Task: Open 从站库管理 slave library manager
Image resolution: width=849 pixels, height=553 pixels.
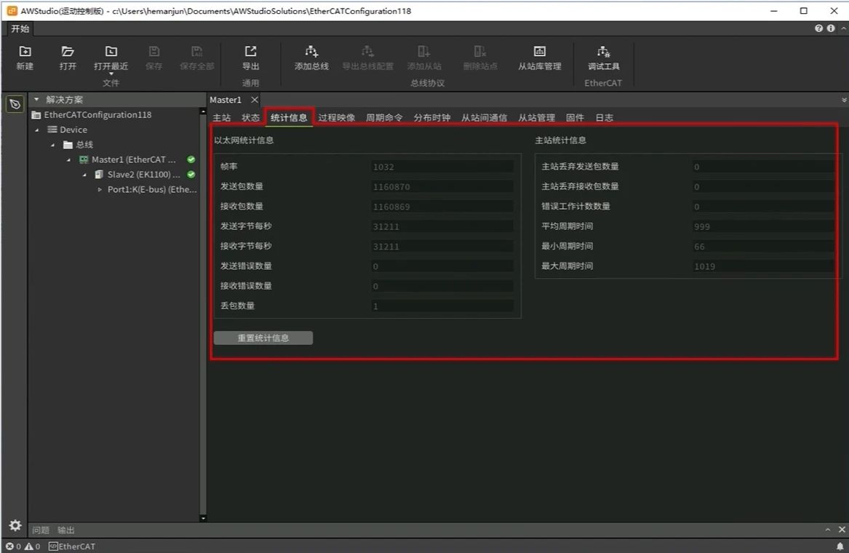Action: tap(540, 57)
